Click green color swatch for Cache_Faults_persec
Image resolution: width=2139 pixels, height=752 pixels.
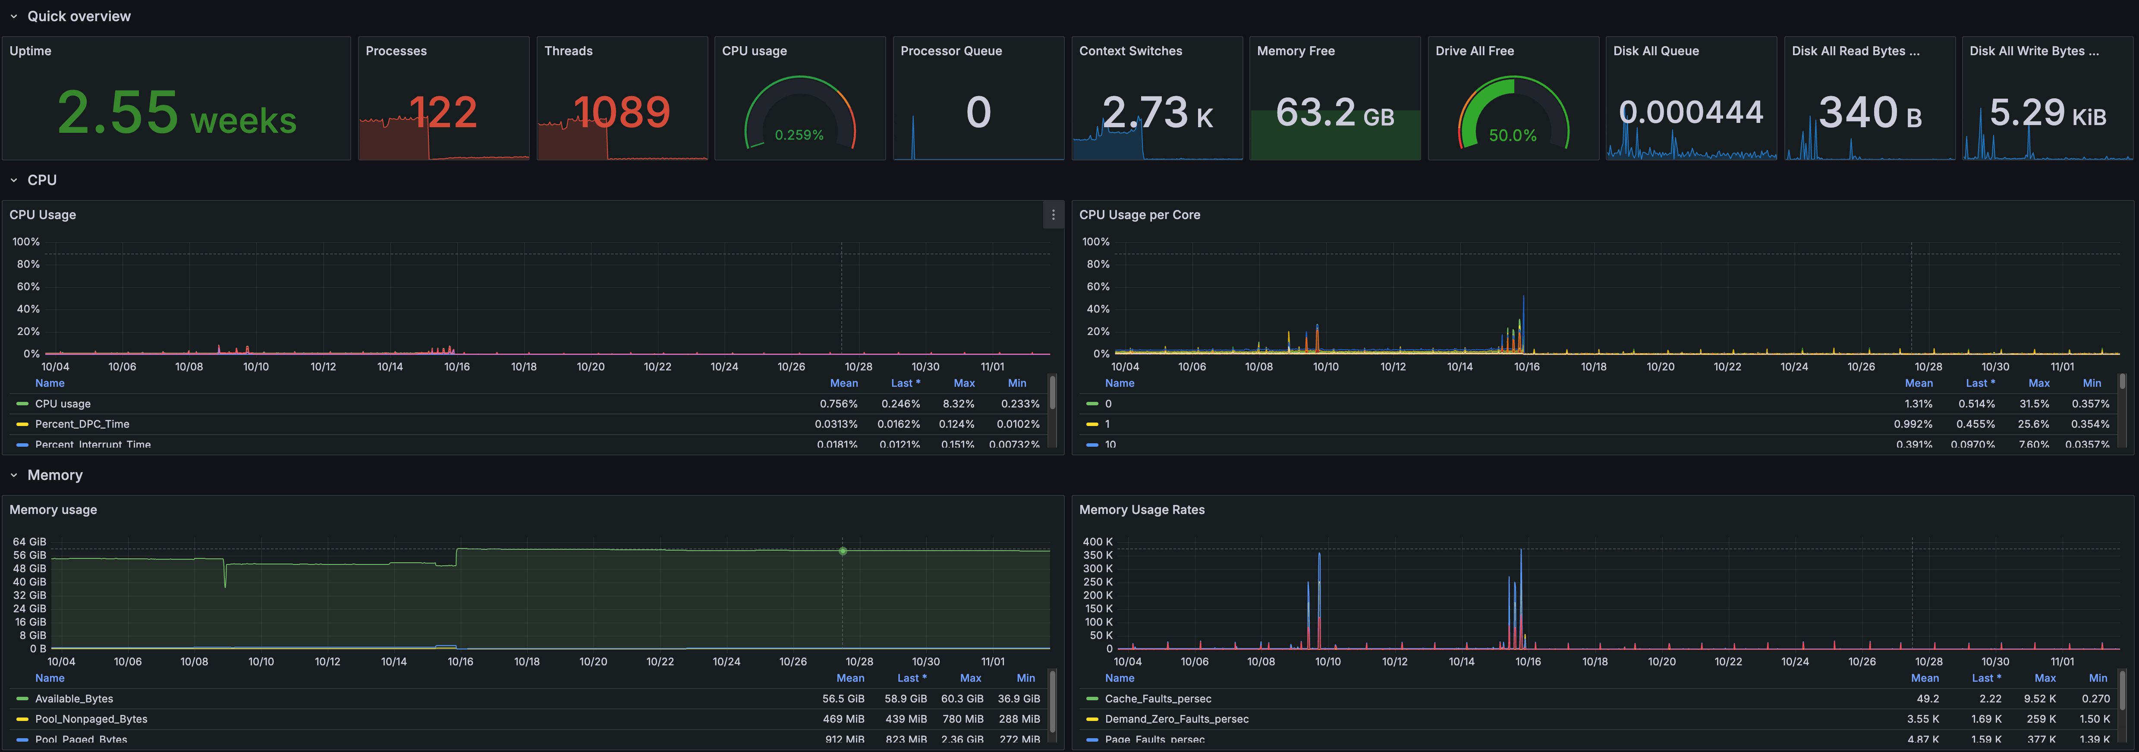(x=1092, y=699)
